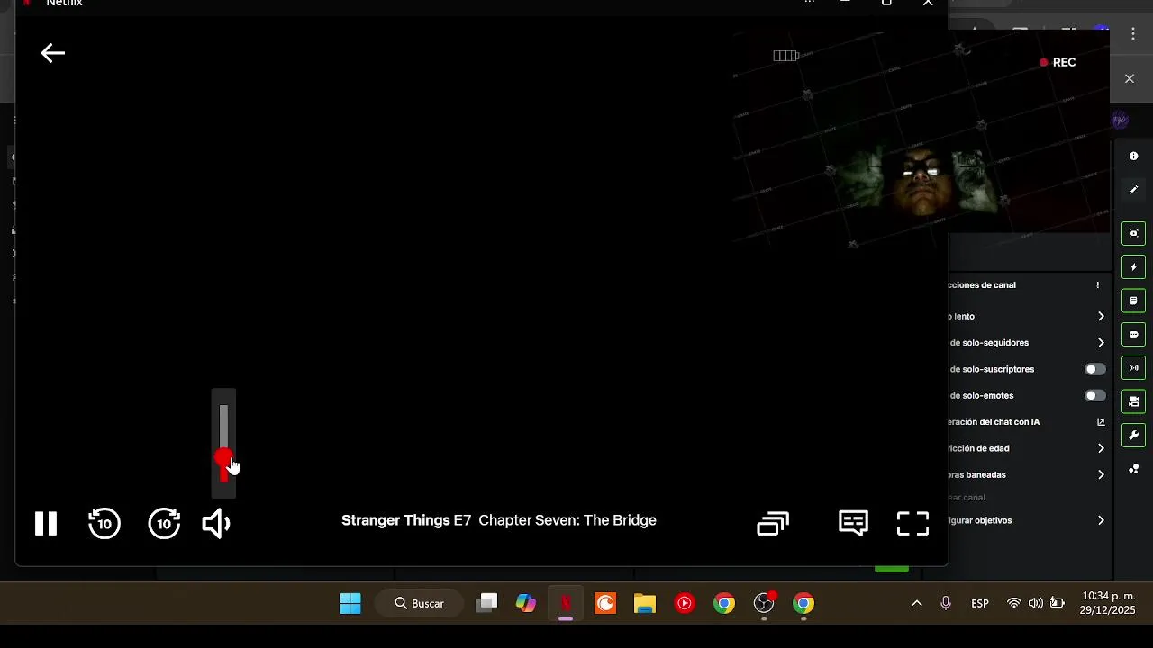
Task: Click the Stranger Things episode title
Action: [499, 520]
